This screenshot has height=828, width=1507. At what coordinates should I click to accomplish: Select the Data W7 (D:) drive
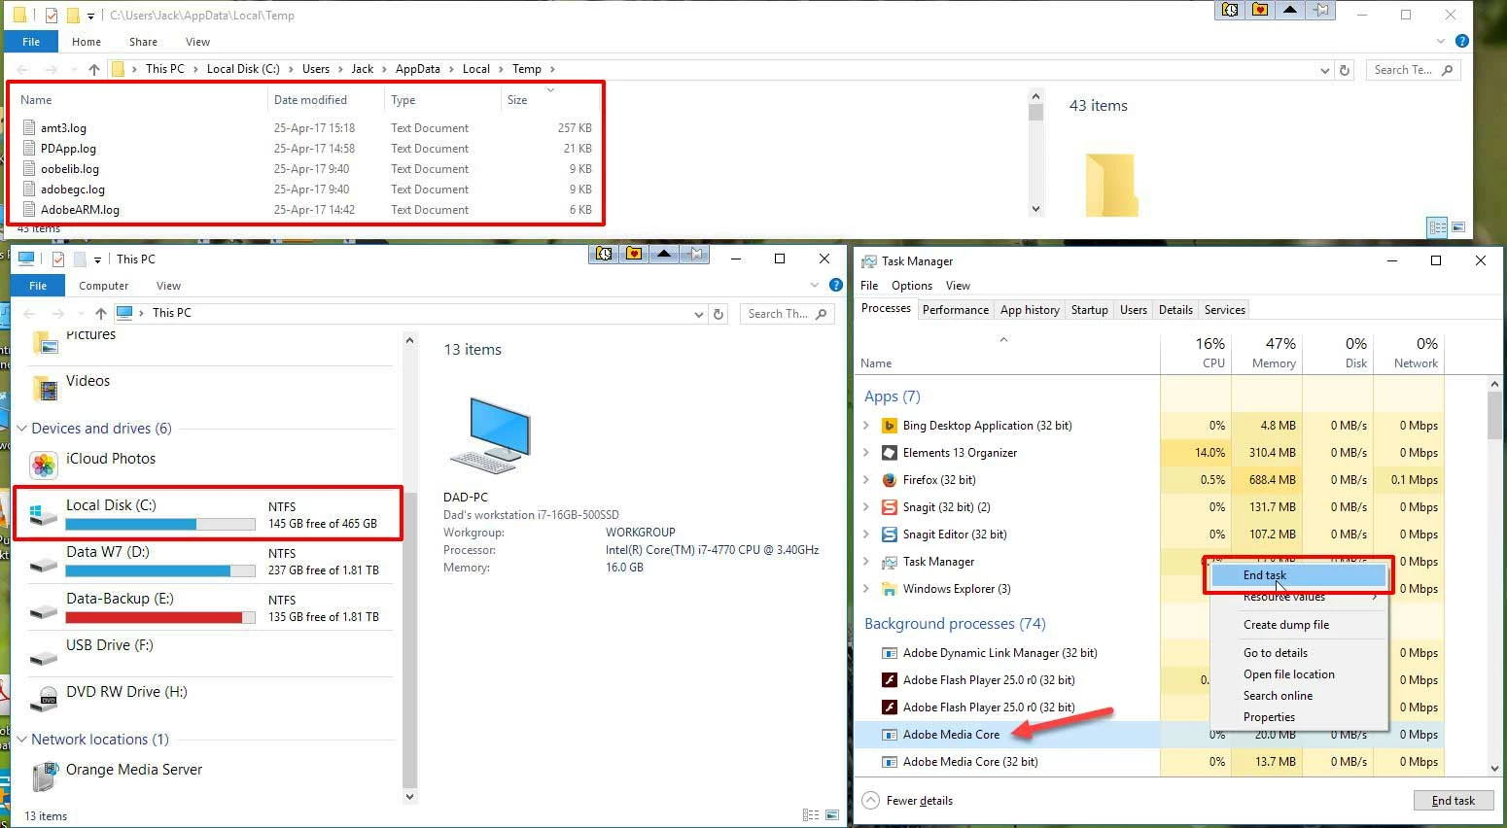click(209, 561)
